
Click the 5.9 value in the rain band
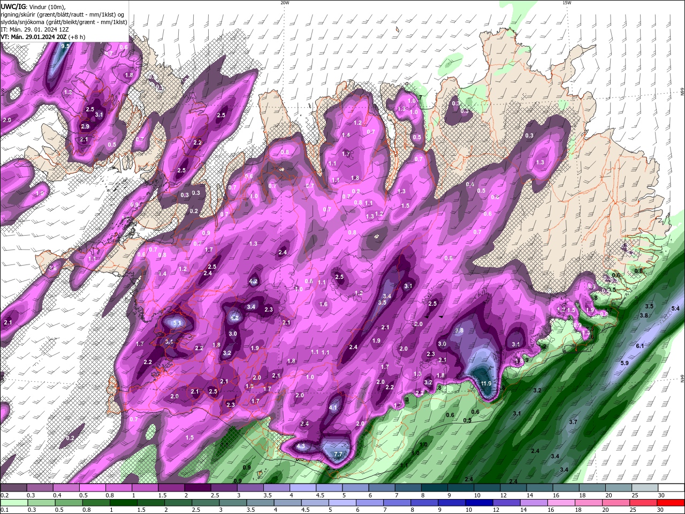[624, 363]
